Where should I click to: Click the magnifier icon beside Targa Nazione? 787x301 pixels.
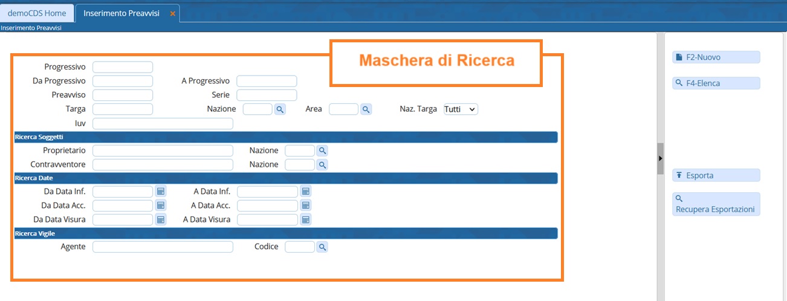pyautogui.click(x=280, y=109)
